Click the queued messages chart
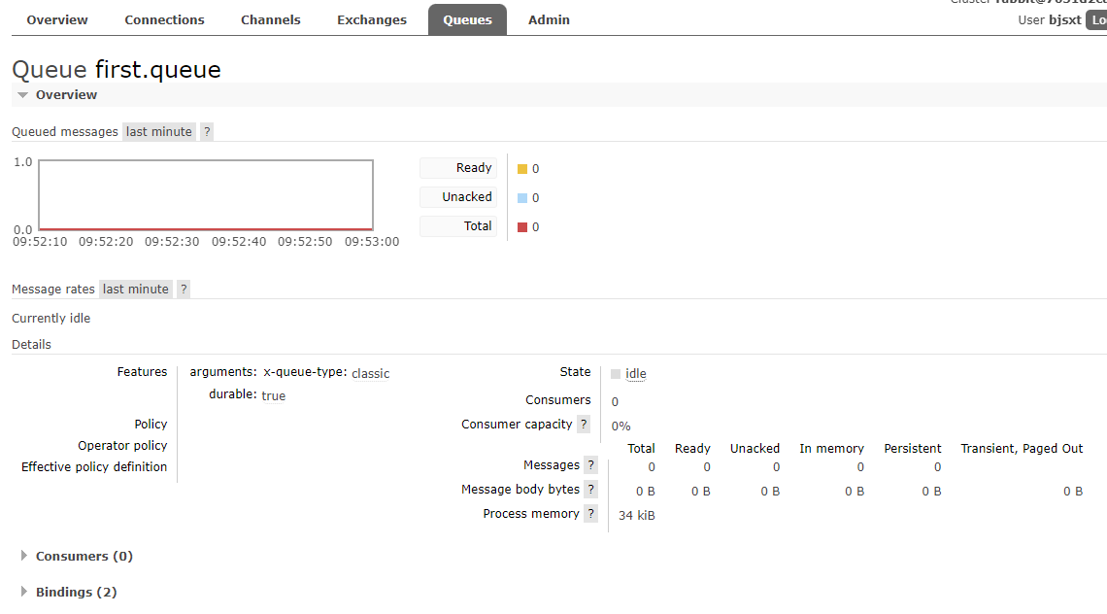 point(206,195)
